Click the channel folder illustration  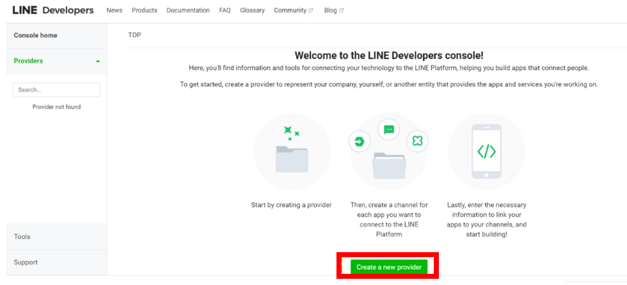tap(389, 165)
